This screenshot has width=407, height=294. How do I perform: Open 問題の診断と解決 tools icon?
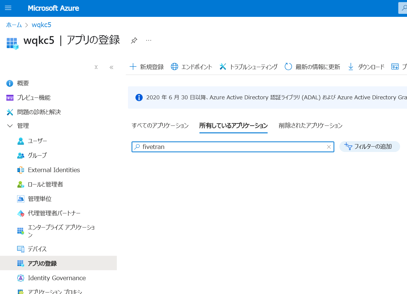point(10,112)
